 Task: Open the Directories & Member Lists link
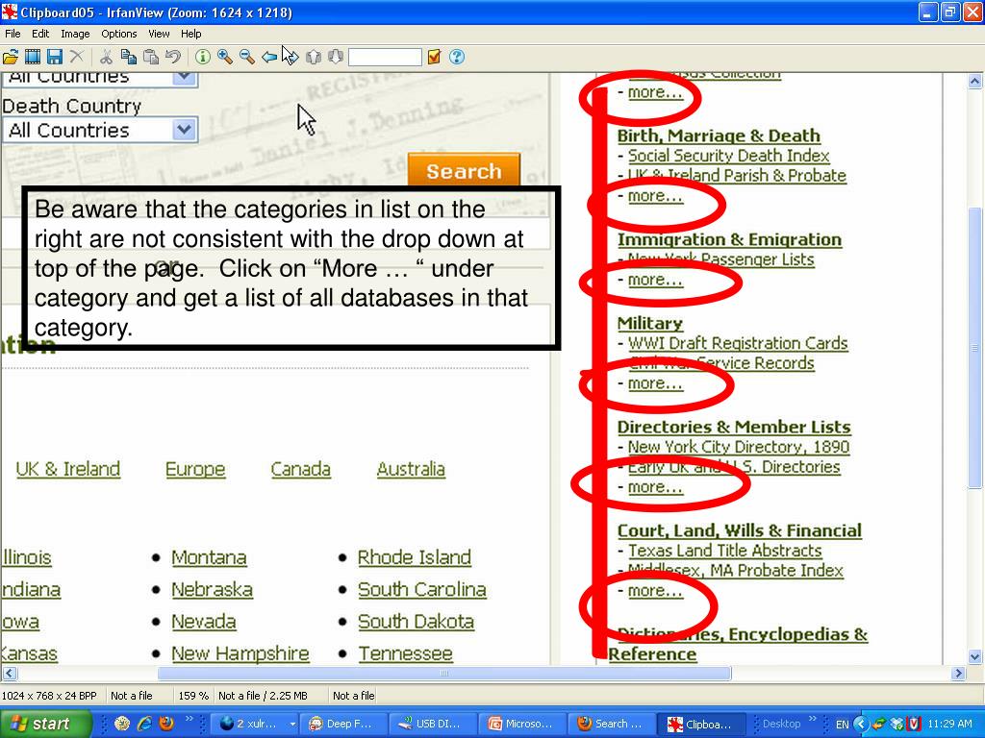pyautogui.click(x=734, y=427)
